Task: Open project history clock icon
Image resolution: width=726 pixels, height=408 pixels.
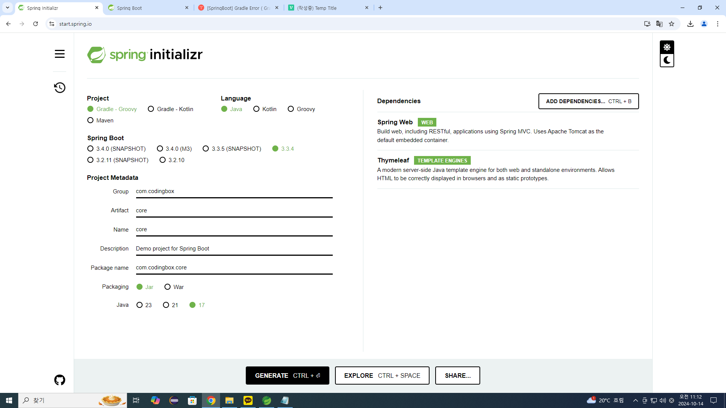Action: click(x=60, y=88)
